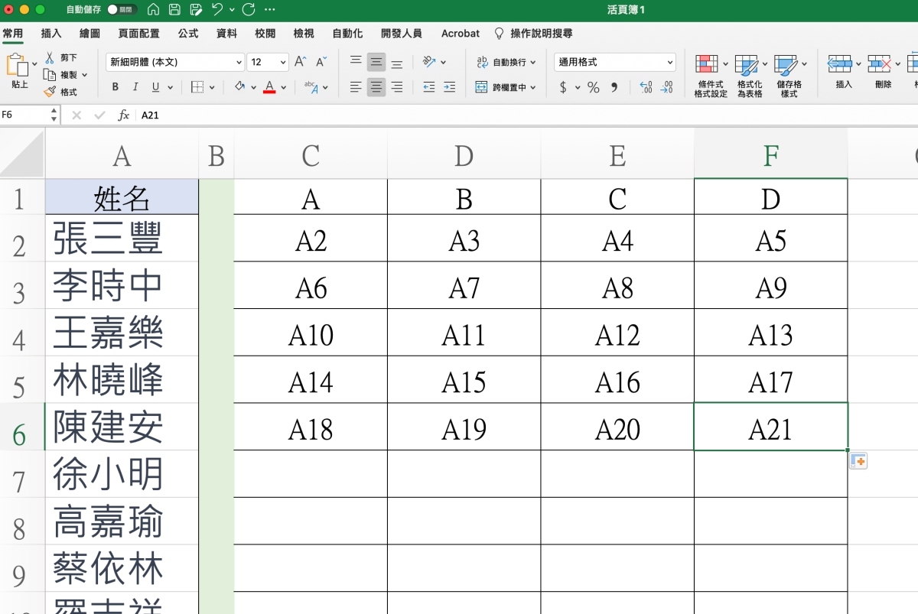Toggle middle vertical alignment
Image resolution: width=918 pixels, height=614 pixels.
pos(376,62)
